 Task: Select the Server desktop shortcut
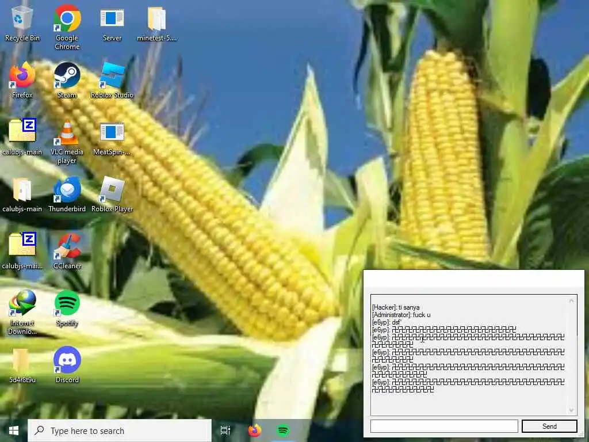click(112, 24)
